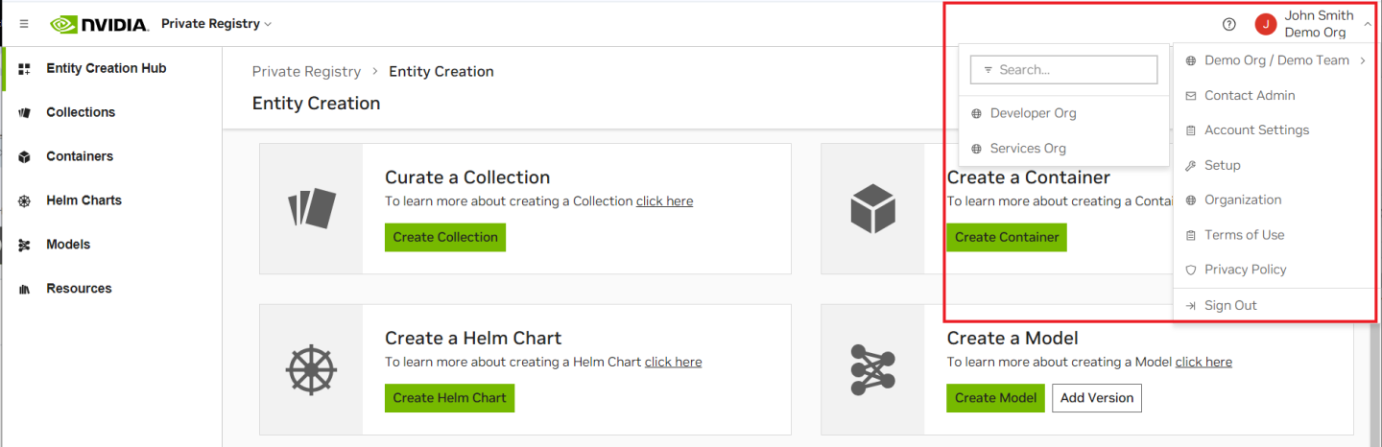Choose Sign Out in the menu
Image resolution: width=1382 pixels, height=447 pixels.
(1230, 305)
